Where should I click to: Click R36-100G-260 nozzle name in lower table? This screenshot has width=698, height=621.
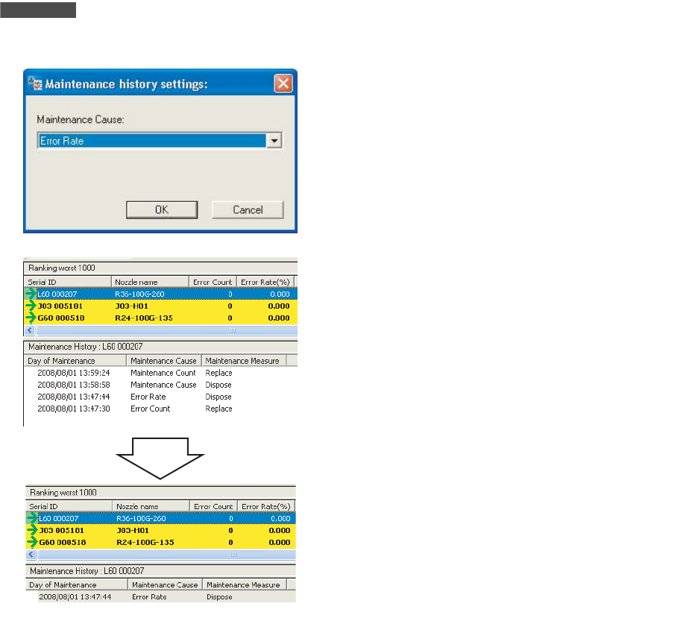coord(141,518)
